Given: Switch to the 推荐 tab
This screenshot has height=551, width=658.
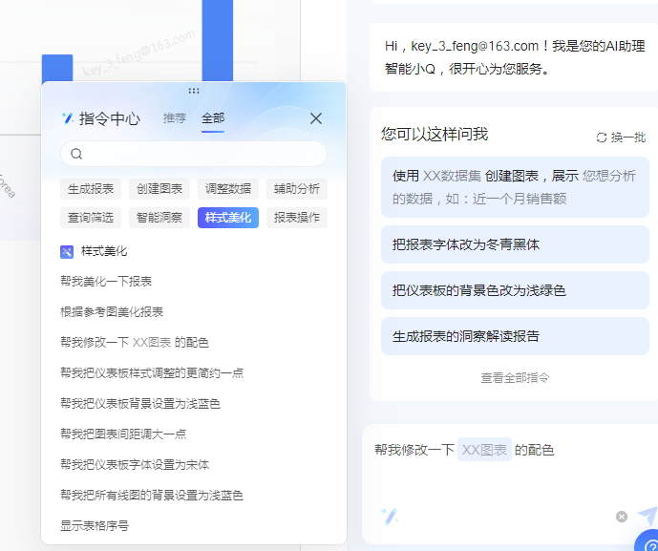Looking at the screenshot, I should click(175, 118).
